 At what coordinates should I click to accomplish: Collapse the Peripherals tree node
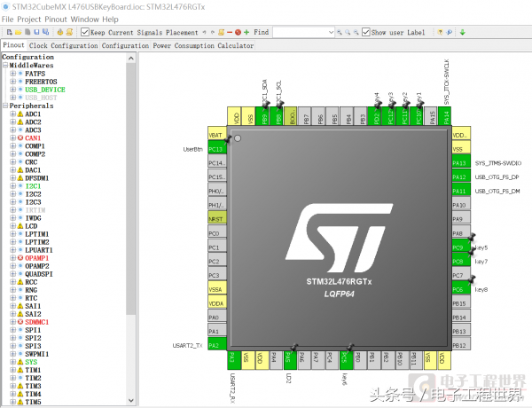[x=5, y=106]
